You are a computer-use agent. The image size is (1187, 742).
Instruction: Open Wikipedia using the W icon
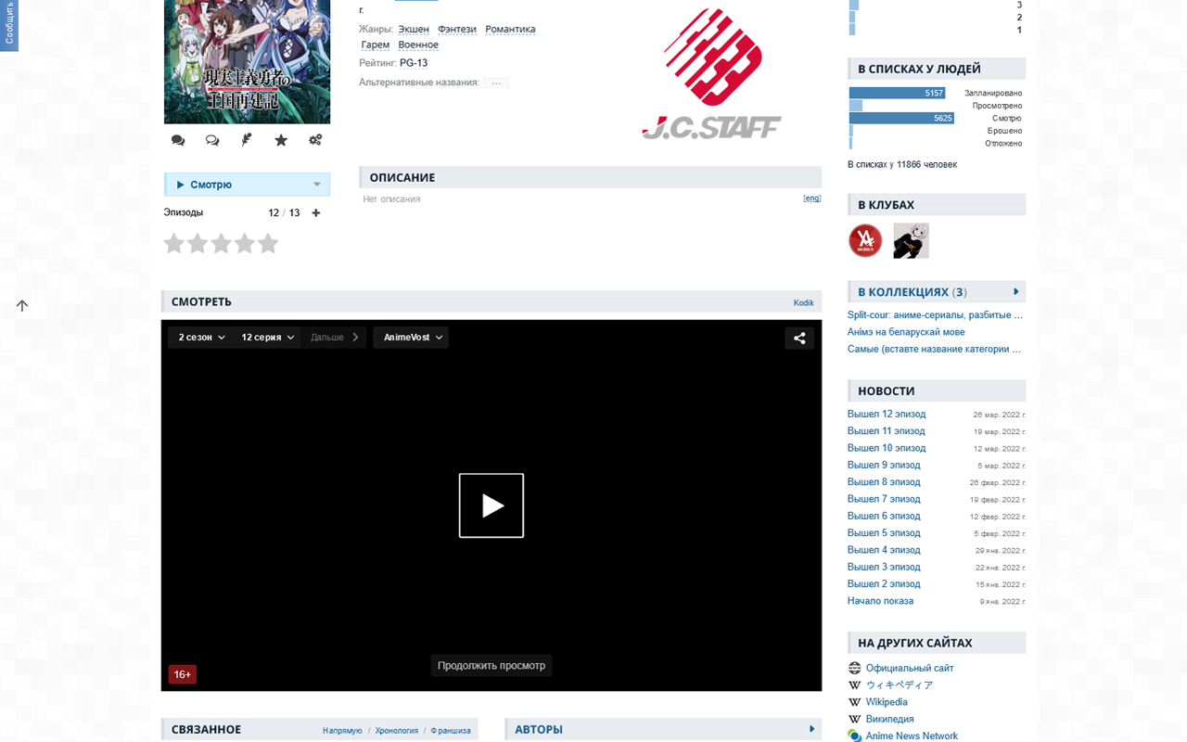[854, 702]
